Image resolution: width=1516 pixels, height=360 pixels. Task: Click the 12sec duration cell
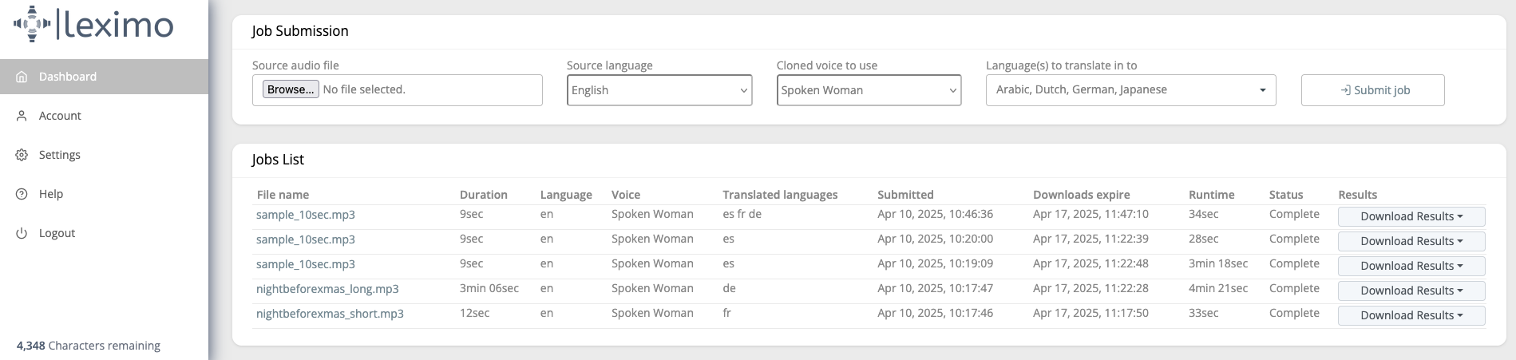(474, 313)
